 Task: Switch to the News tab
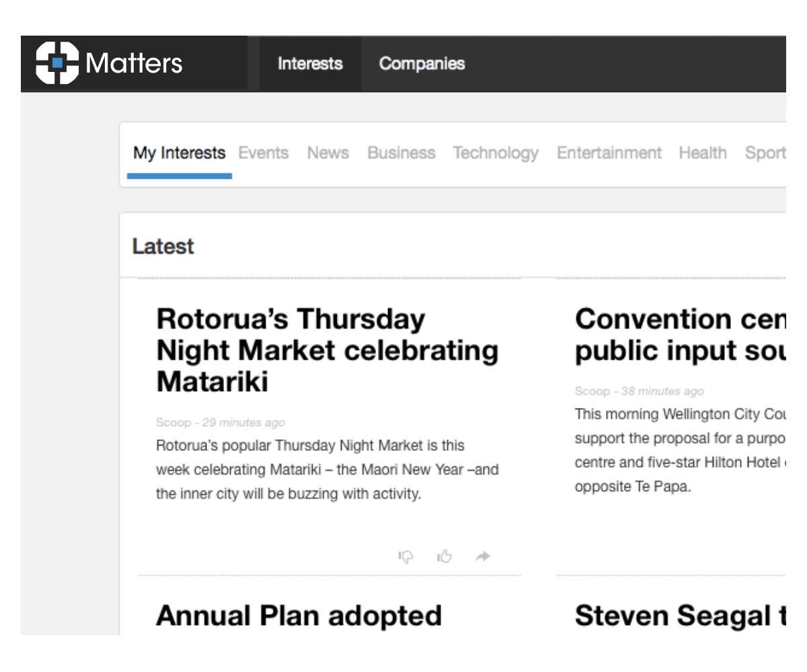pyautogui.click(x=328, y=153)
